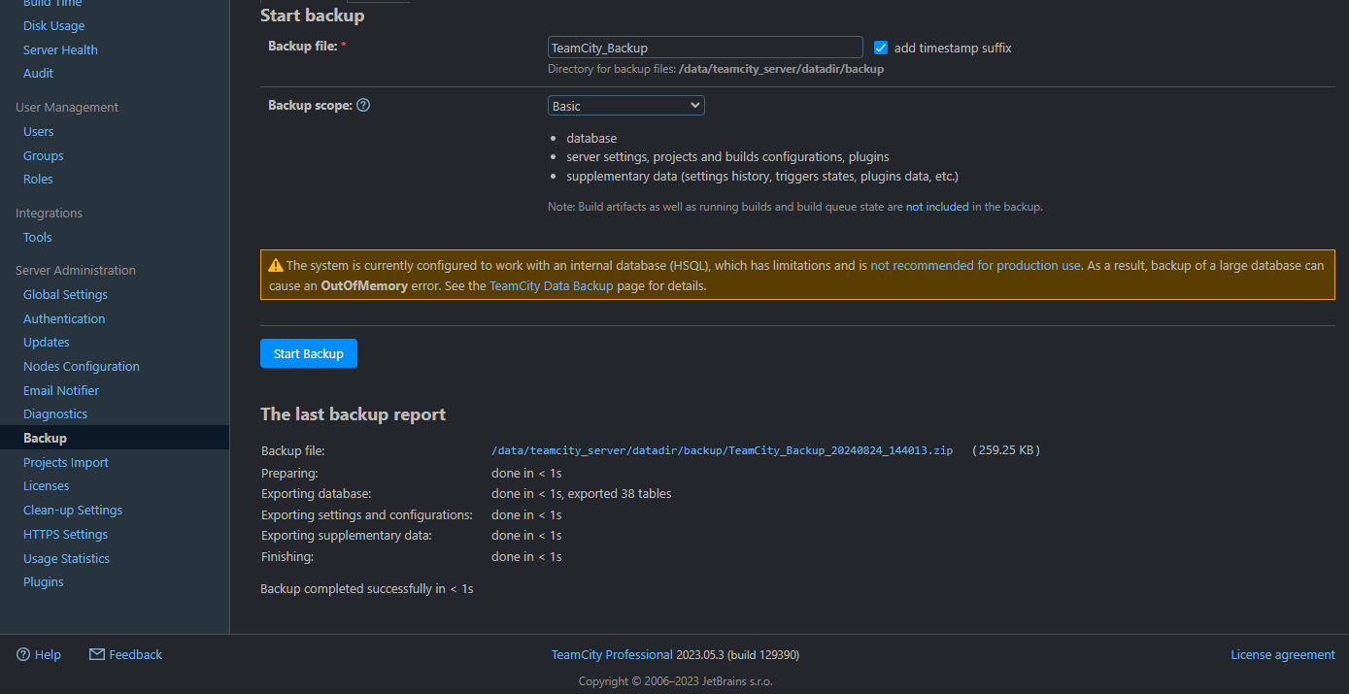Open the License agreement link
Screen dimensions: 1349x694
(1282, 655)
